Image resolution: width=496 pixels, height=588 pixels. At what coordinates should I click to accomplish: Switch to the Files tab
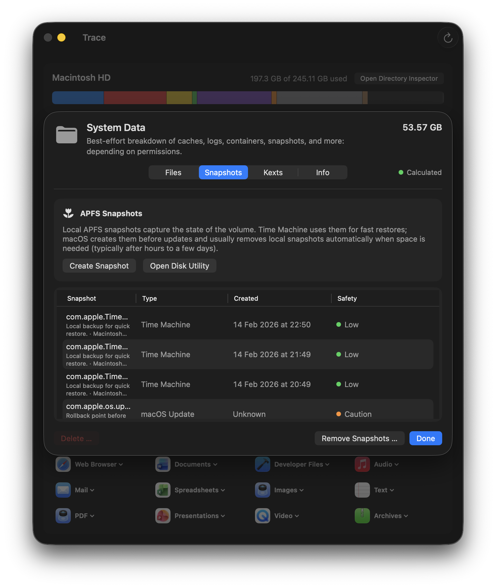(173, 172)
